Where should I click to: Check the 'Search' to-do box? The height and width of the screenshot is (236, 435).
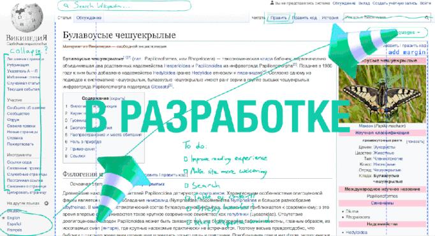(x=186, y=185)
